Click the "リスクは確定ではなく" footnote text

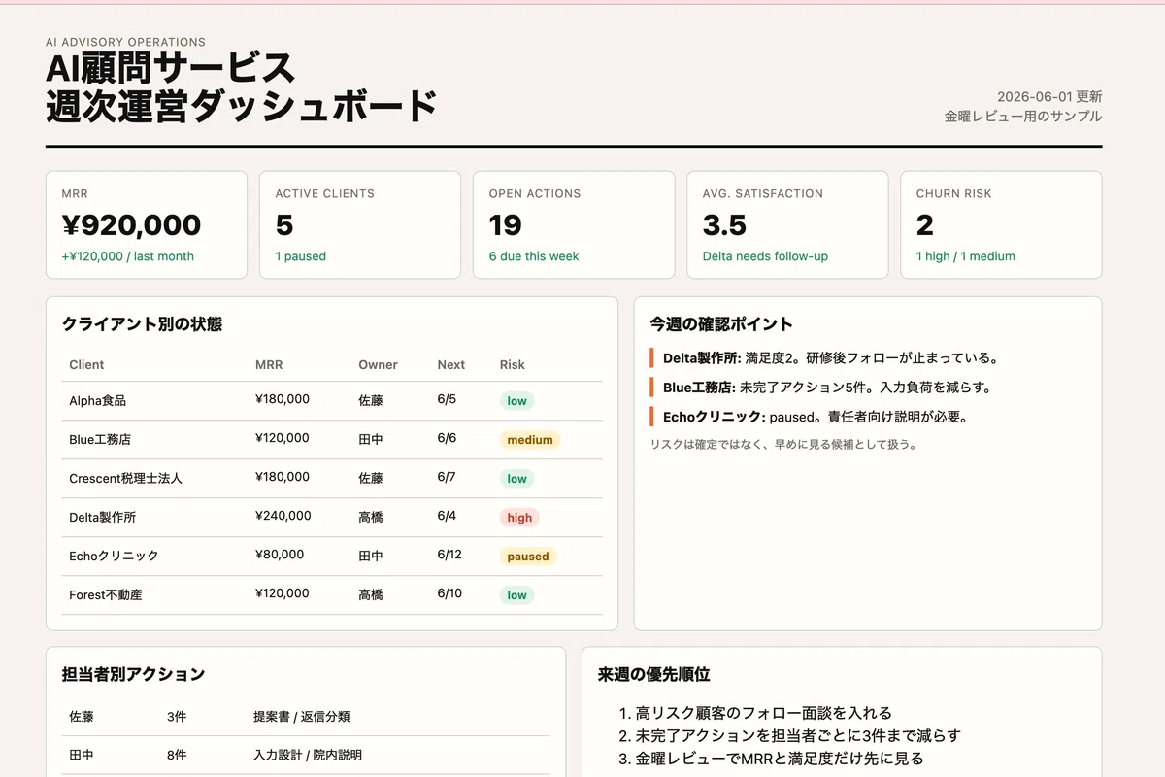pos(783,445)
